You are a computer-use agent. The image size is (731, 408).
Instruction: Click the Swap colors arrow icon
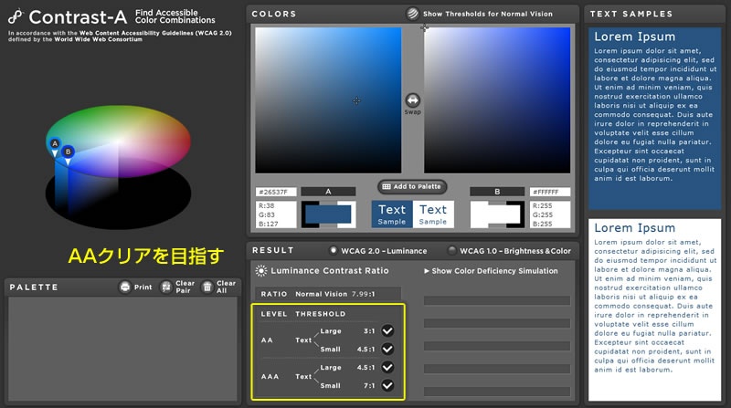[x=412, y=100]
